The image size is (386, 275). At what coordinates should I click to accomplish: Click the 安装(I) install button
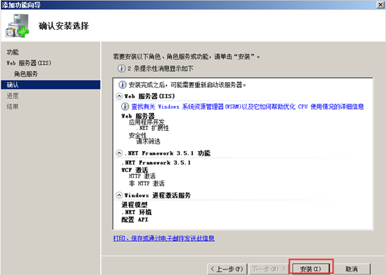click(311, 269)
